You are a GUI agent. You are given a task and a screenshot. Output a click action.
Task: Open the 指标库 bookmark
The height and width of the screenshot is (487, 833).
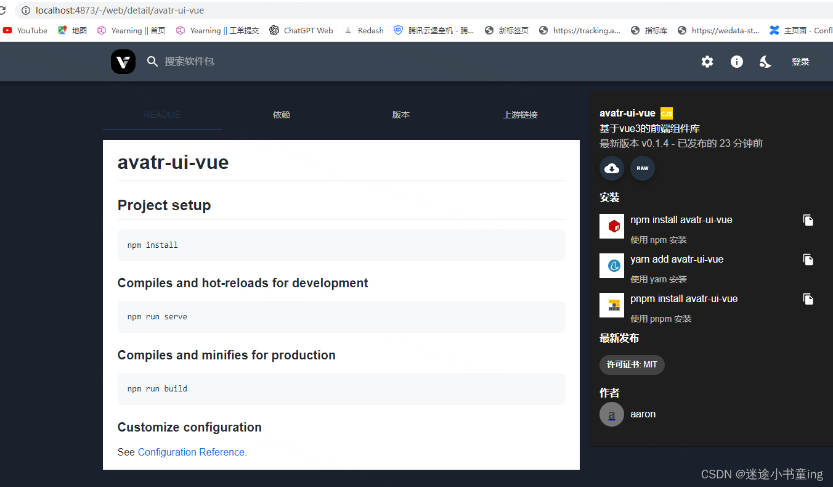pos(649,30)
